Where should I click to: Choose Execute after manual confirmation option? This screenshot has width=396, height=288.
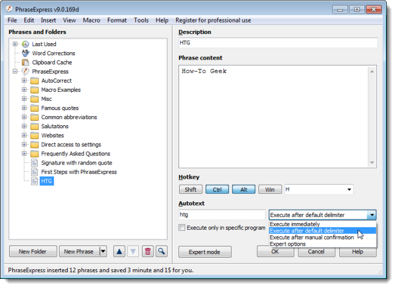coord(322,238)
